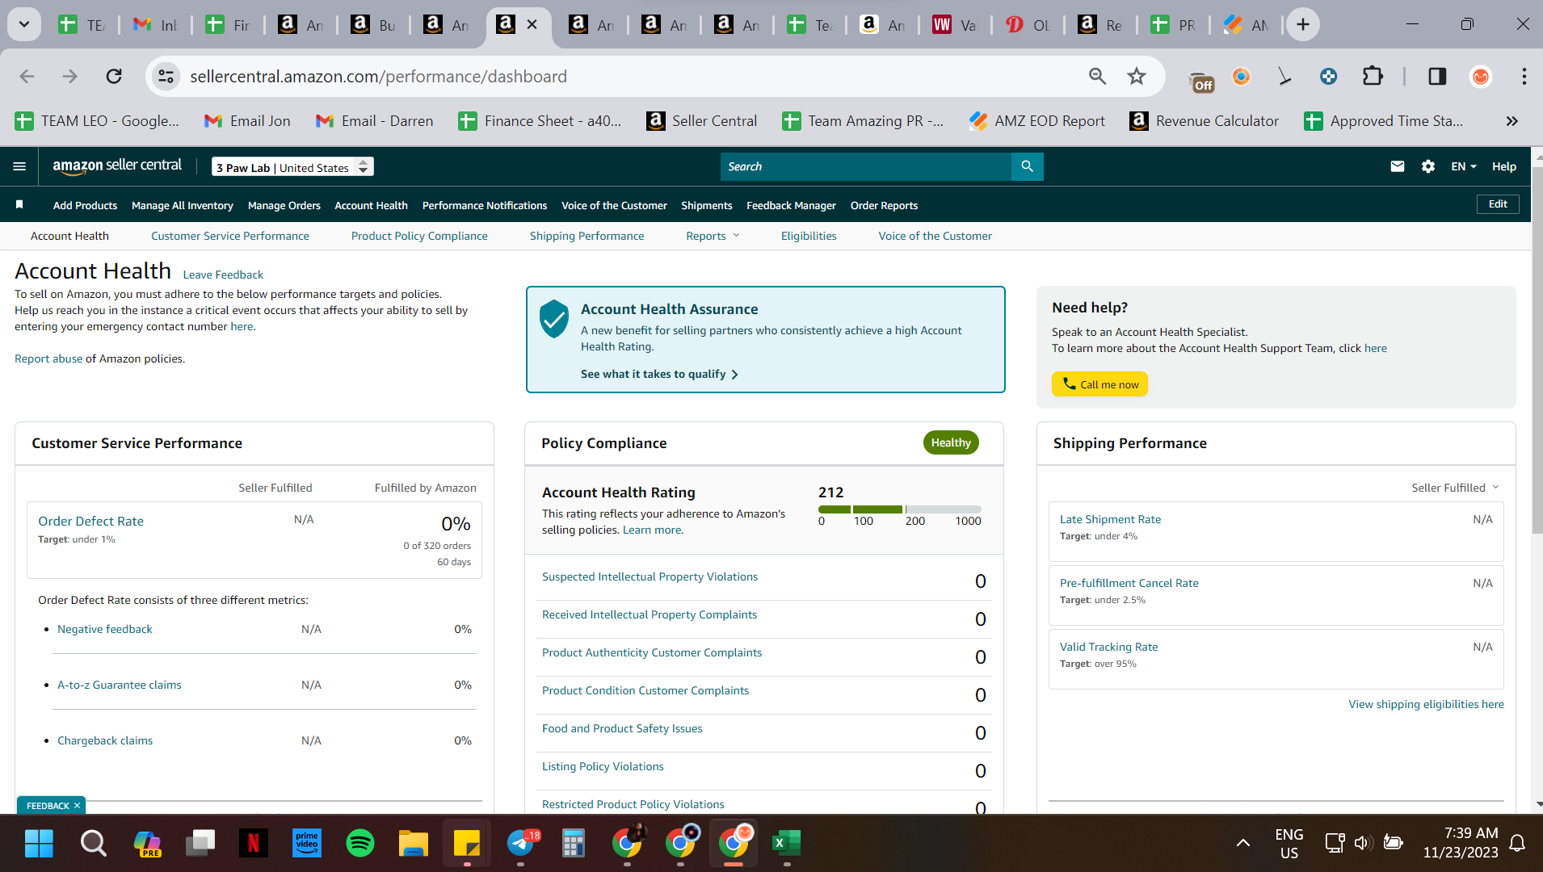Click the Windows Start button
1543x872 pixels.
coord(39,844)
